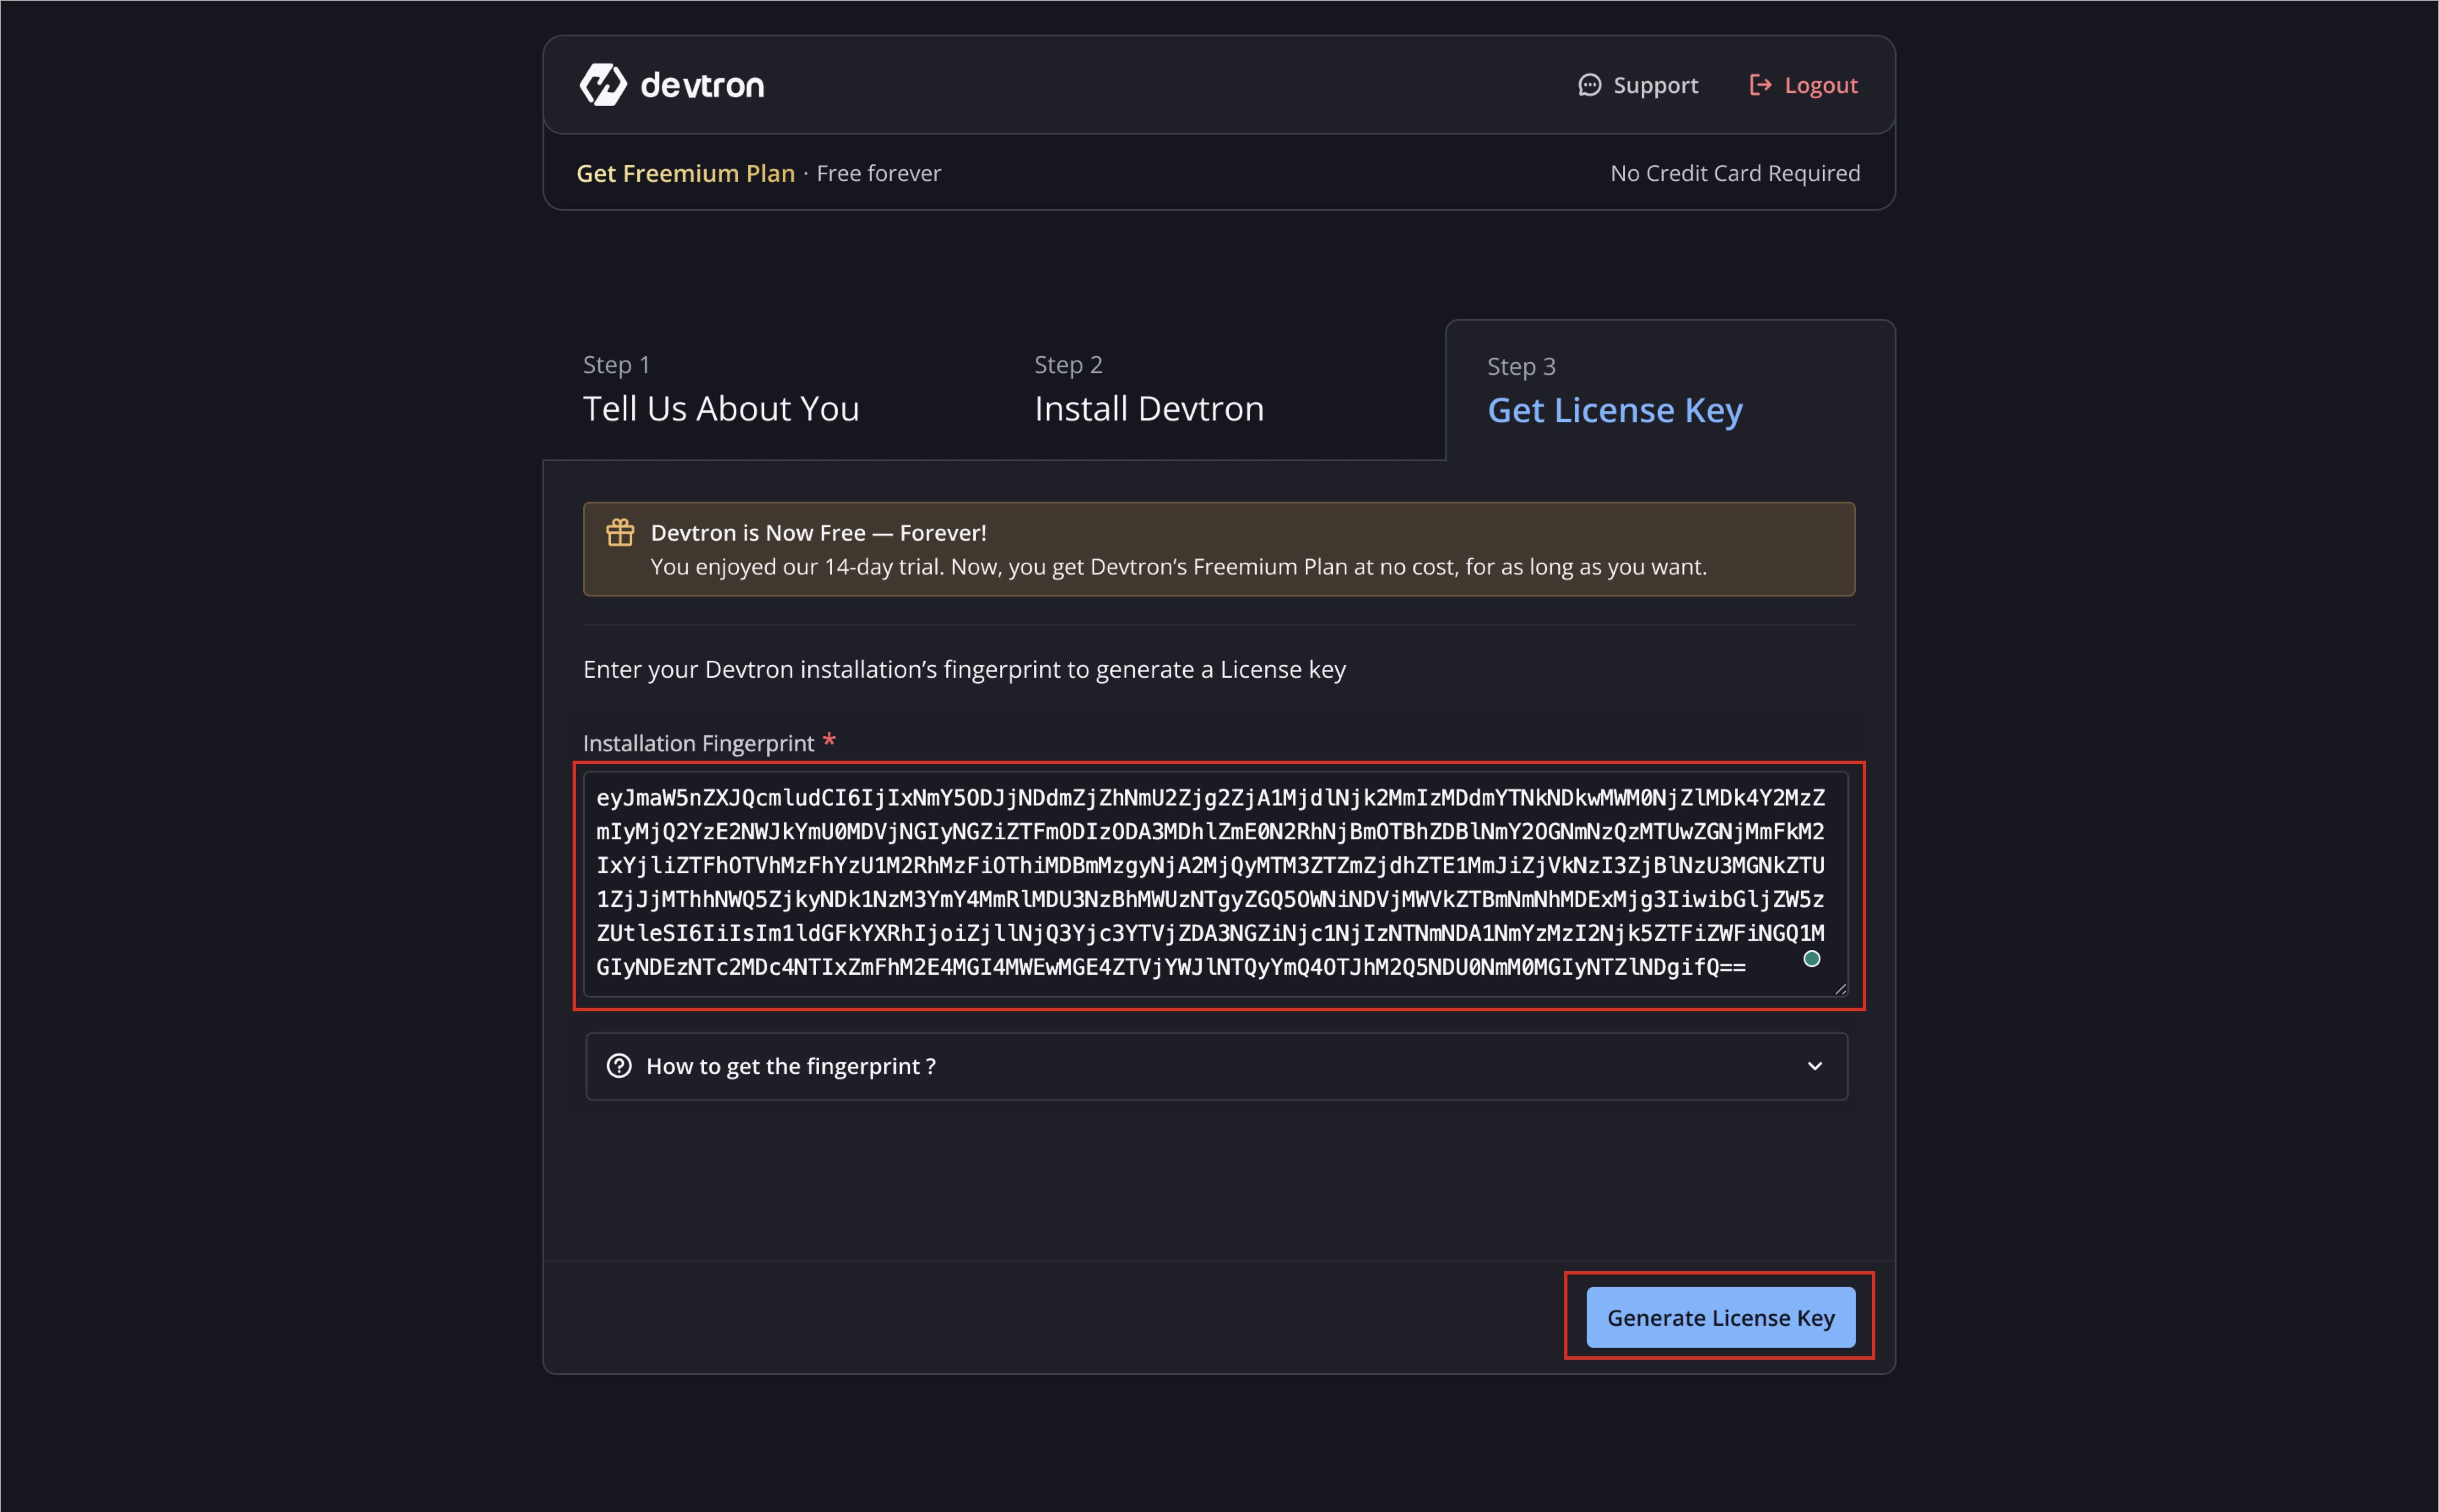Expand the How to get the fingerprint section

(x=790, y=1066)
